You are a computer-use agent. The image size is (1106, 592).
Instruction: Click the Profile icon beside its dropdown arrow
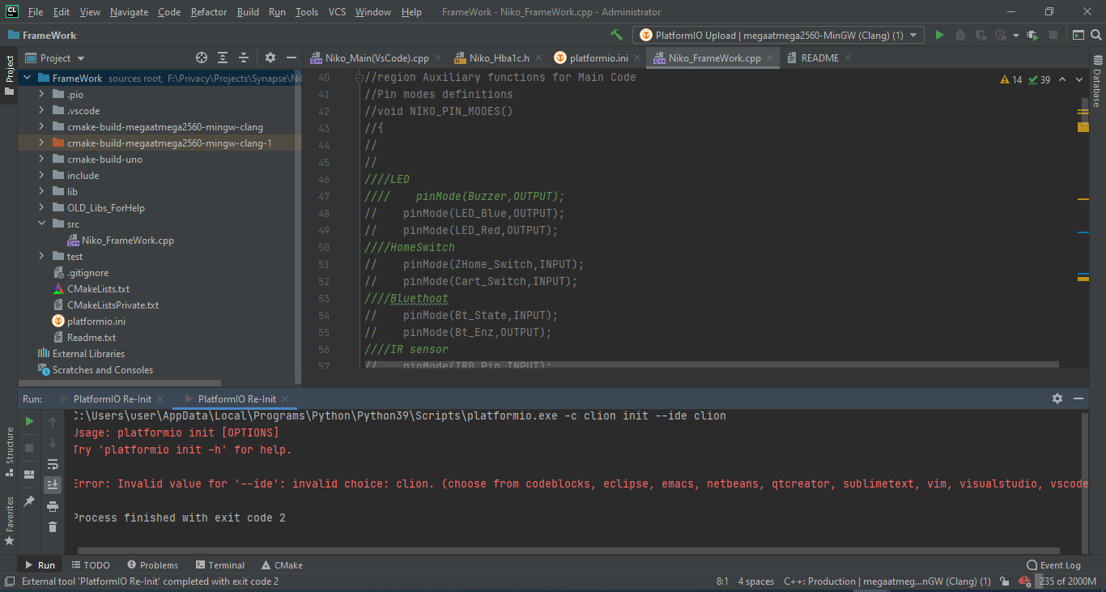pos(1001,35)
